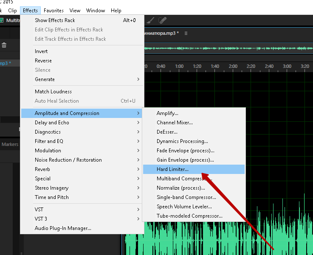
Task: Open the Favorites menu
Action: (54, 11)
